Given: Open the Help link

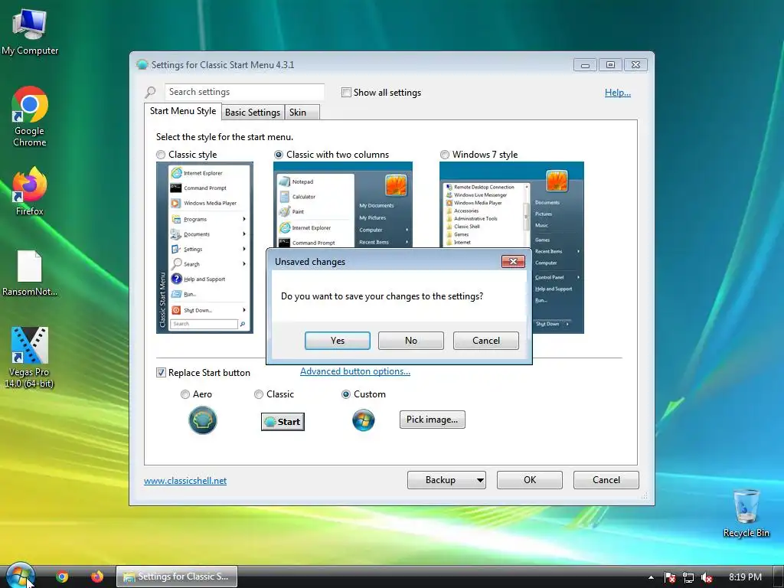Looking at the screenshot, I should [618, 93].
